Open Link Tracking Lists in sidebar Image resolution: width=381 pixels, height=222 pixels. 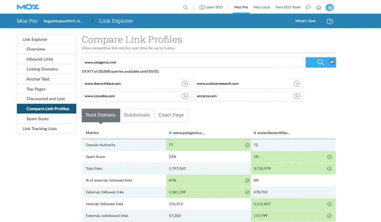coord(46,128)
